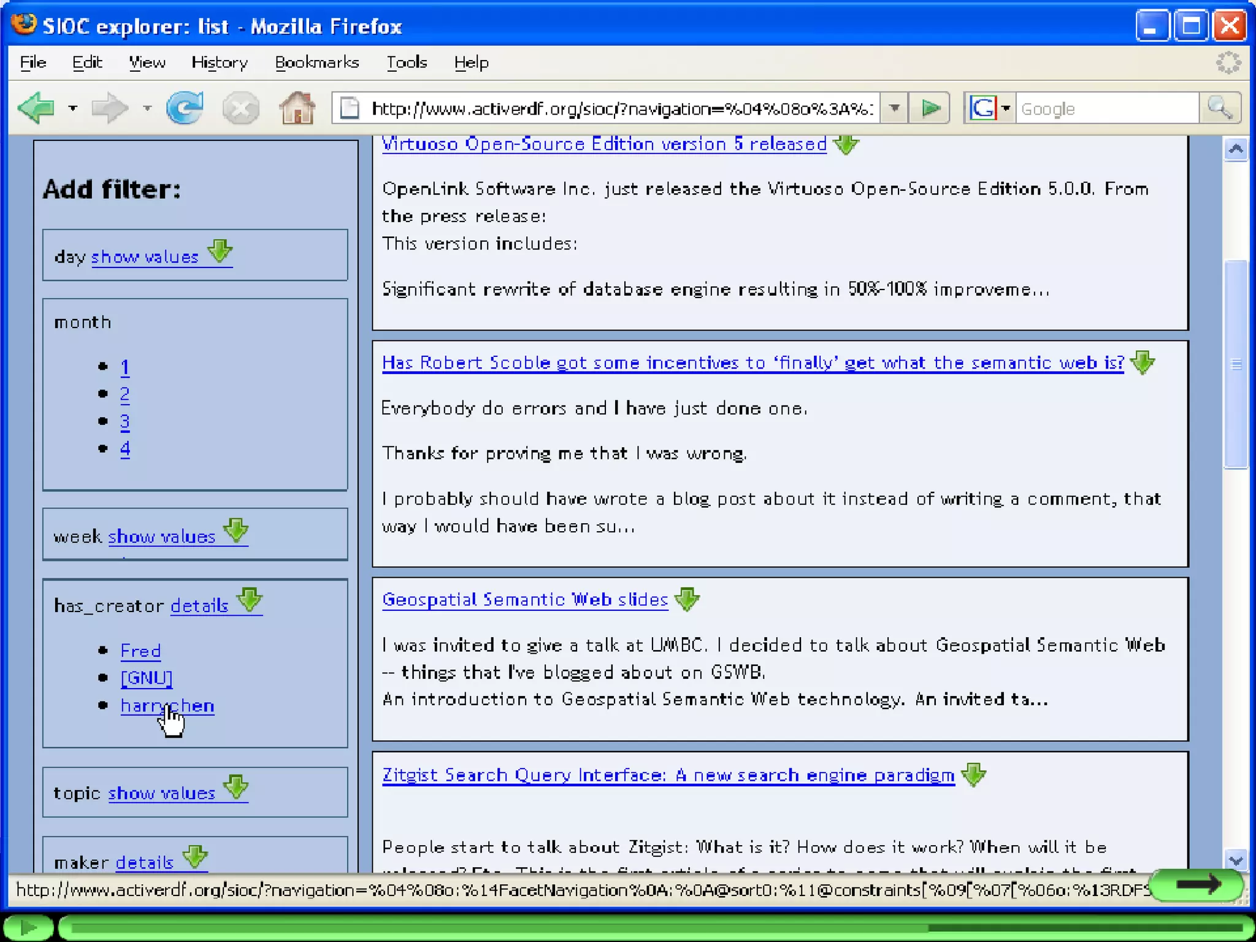The width and height of the screenshot is (1256, 942).
Task: Click green arrow beside Geospatial slides post
Action: click(687, 599)
